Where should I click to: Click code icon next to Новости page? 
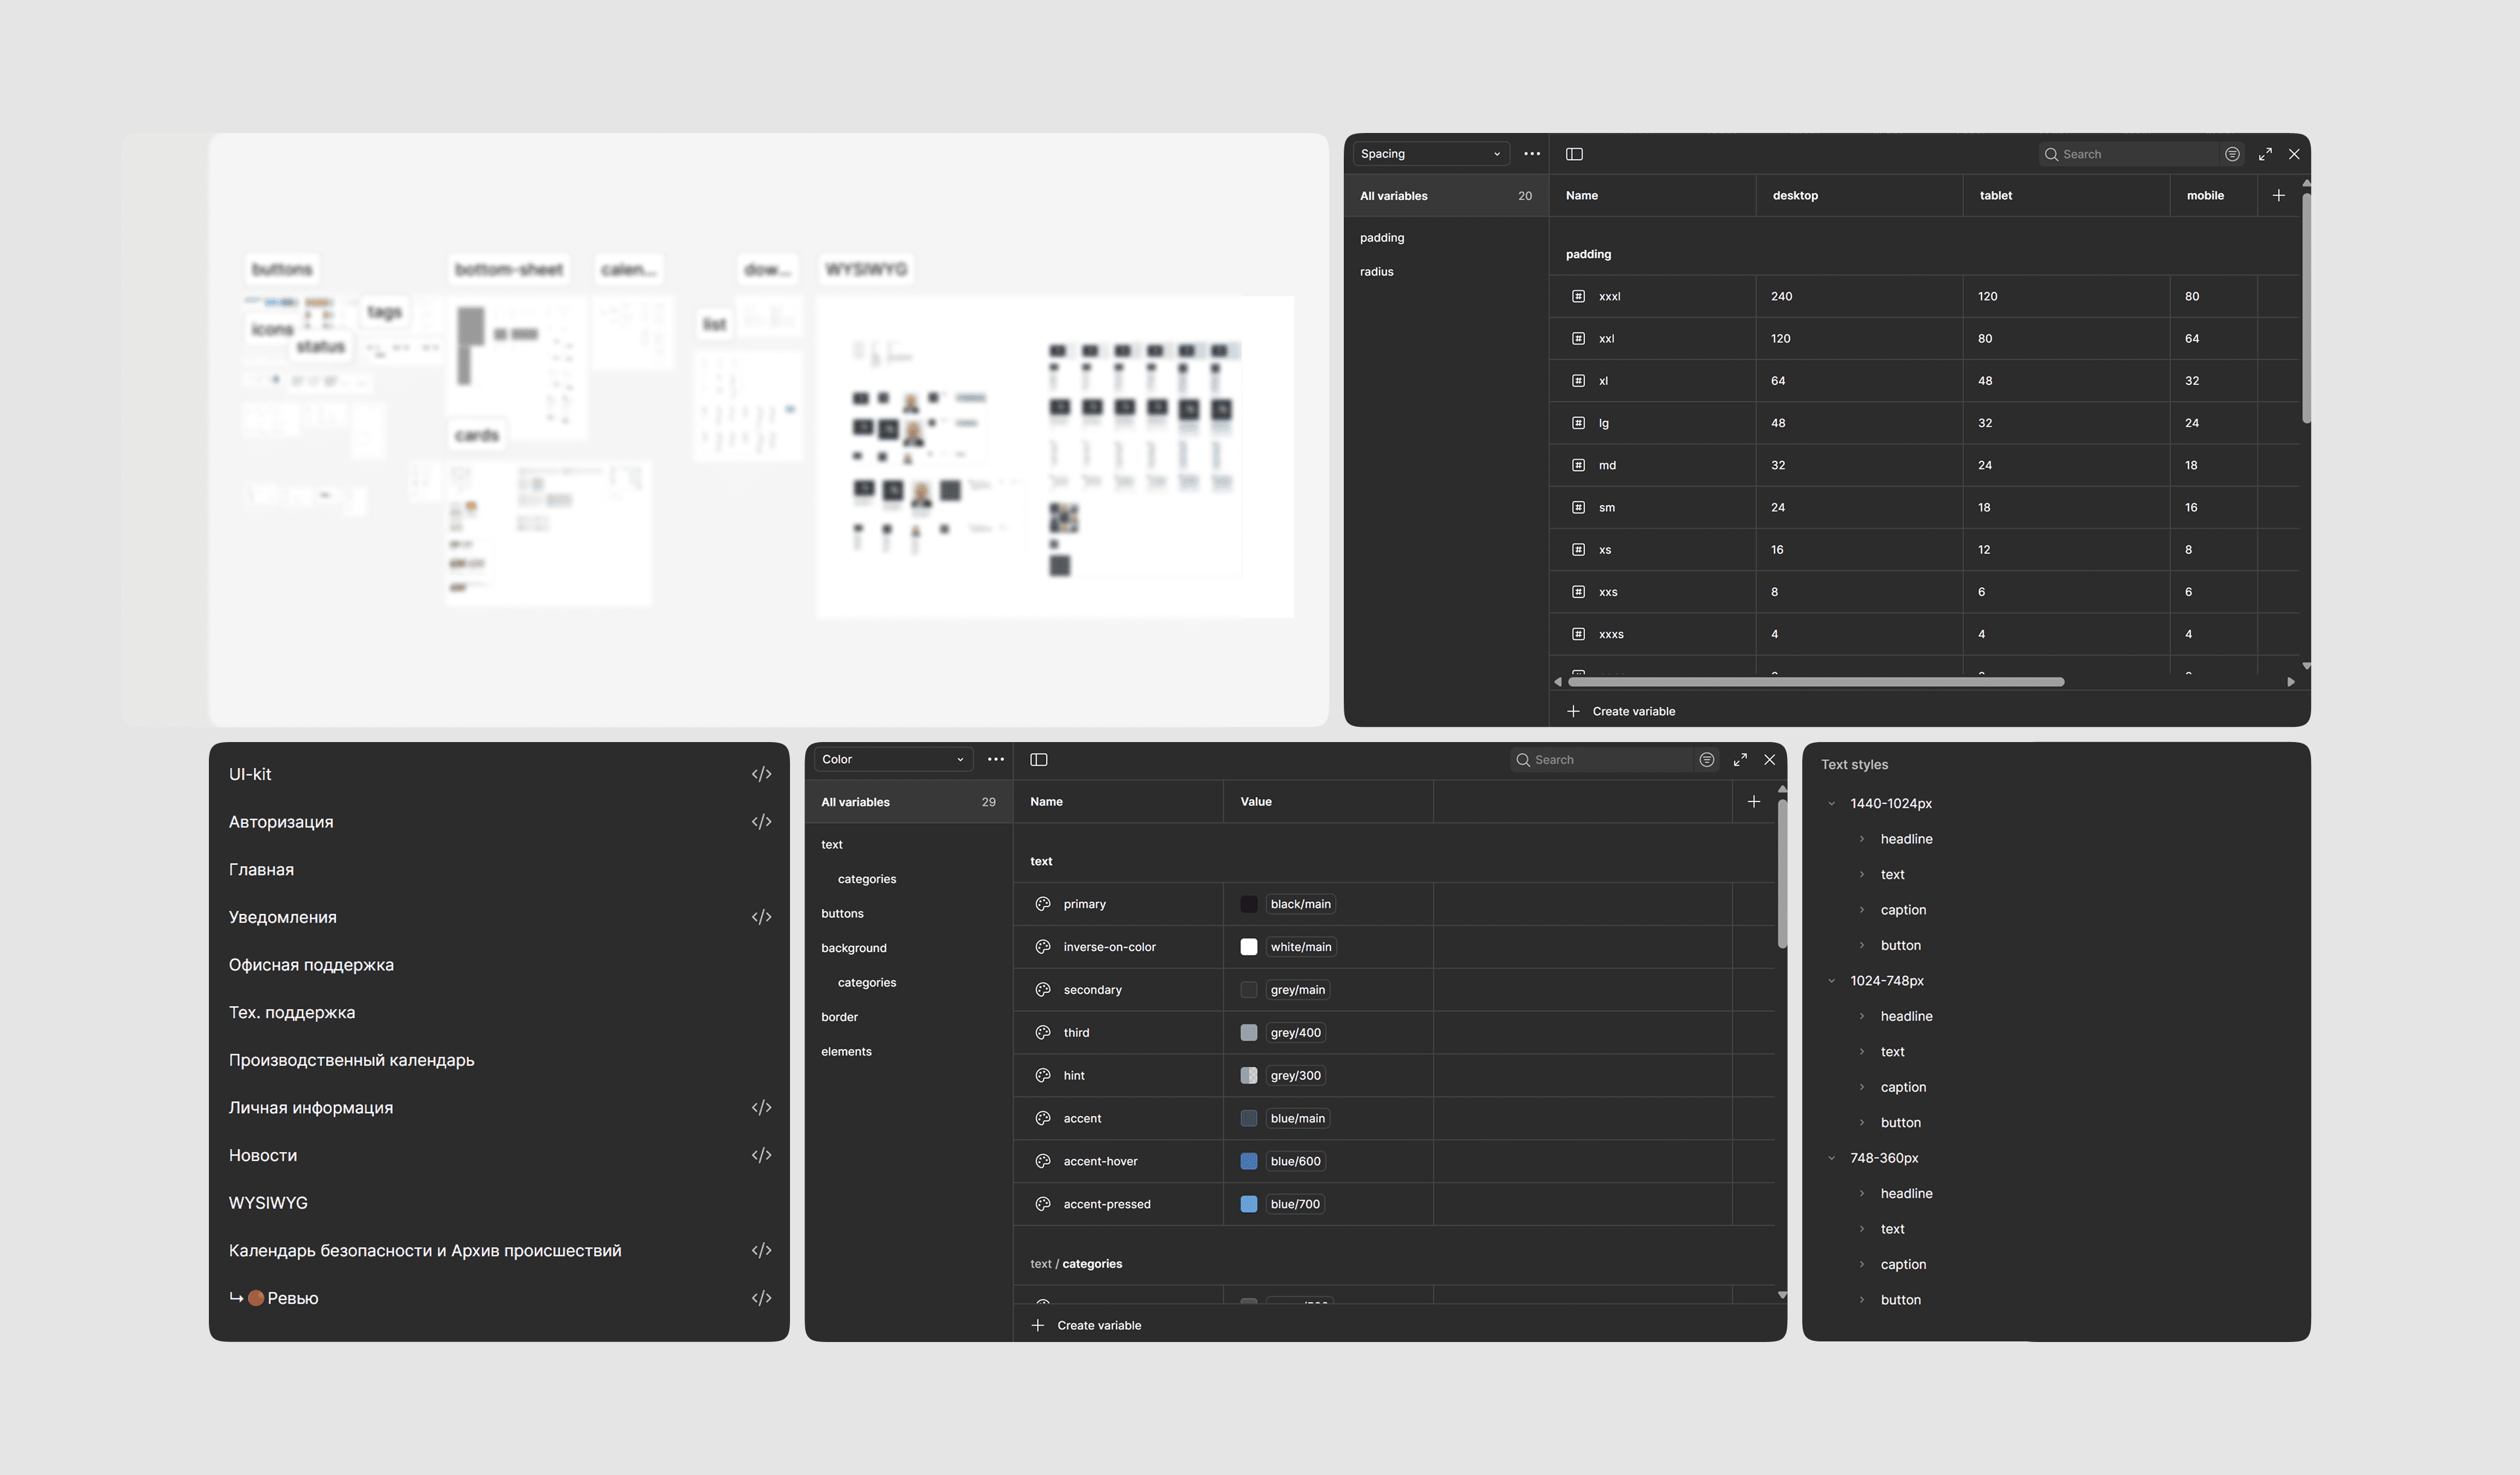pos(761,1155)
